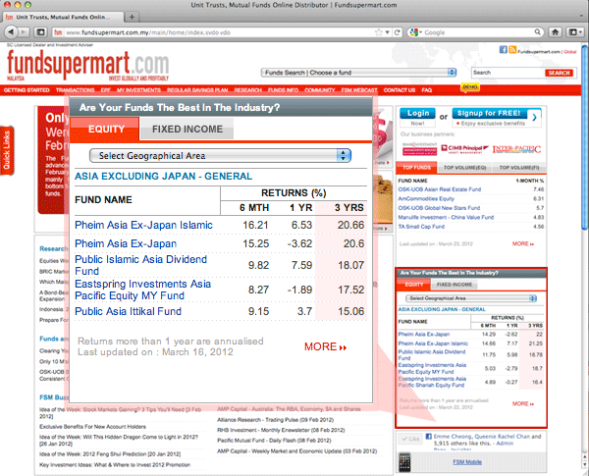Open RSS feed icon in page header
The height and width of the screenshot is (476, 589).
512,50
